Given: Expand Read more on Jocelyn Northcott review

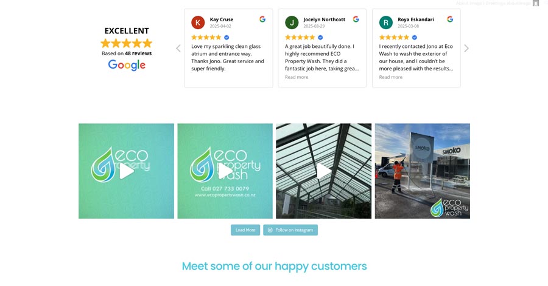Looking at the screenshot, I should (x=297, y=77).
